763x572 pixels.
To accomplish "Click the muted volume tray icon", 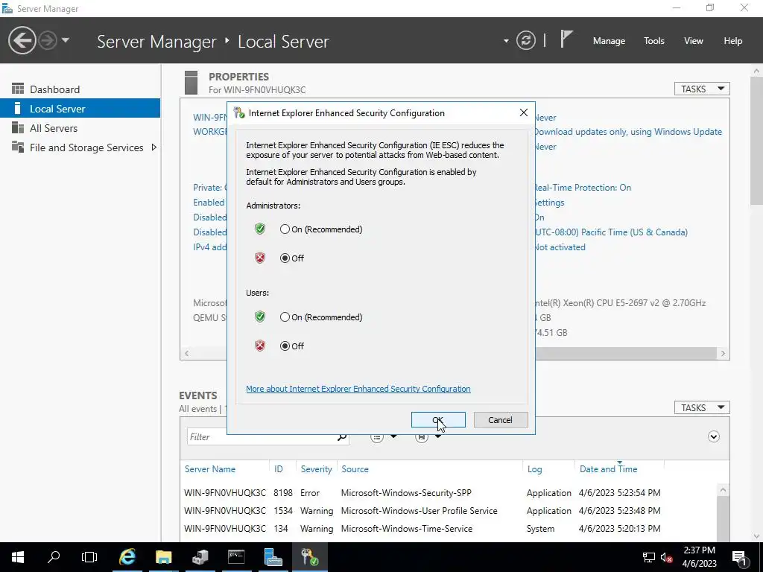I will 667,557.
